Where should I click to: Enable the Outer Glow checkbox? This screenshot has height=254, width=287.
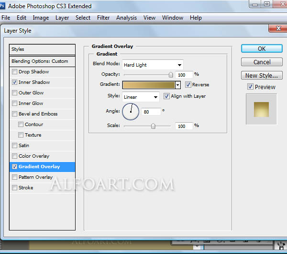click(x=14, y=92)
